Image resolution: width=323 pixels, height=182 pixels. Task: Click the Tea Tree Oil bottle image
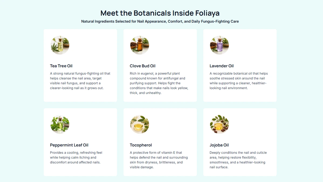pyautogui.click(x=60, y=45)
